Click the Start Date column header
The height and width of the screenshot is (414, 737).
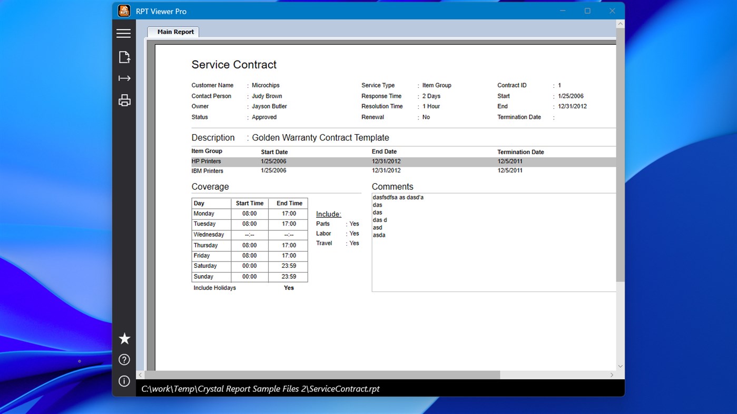point(274,152)
